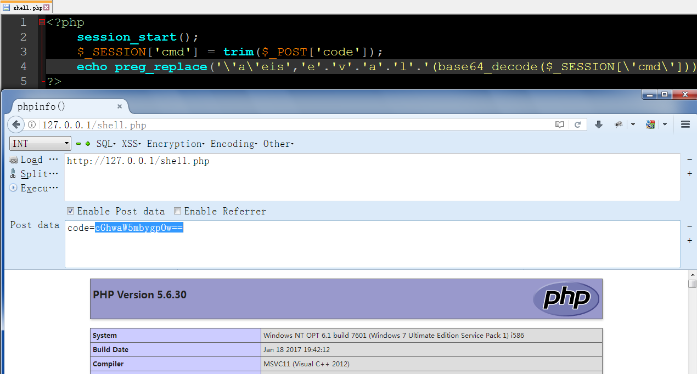The width and height of the screenshot is (697, 374).
Task: Open dropdown next to S3 extension icon
Action: click(x=665, y=125)
